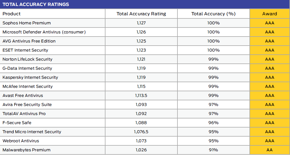Click the Total Accuracy (%) column header
The width and height of the screenshot is (290, 155).
point(213,14)
